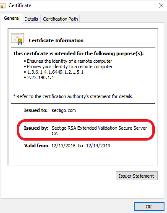Click the Sectigo RSA Extended Validation issuer text
Image resolution: width=167 pixels, height=213 pixels.
99,130
